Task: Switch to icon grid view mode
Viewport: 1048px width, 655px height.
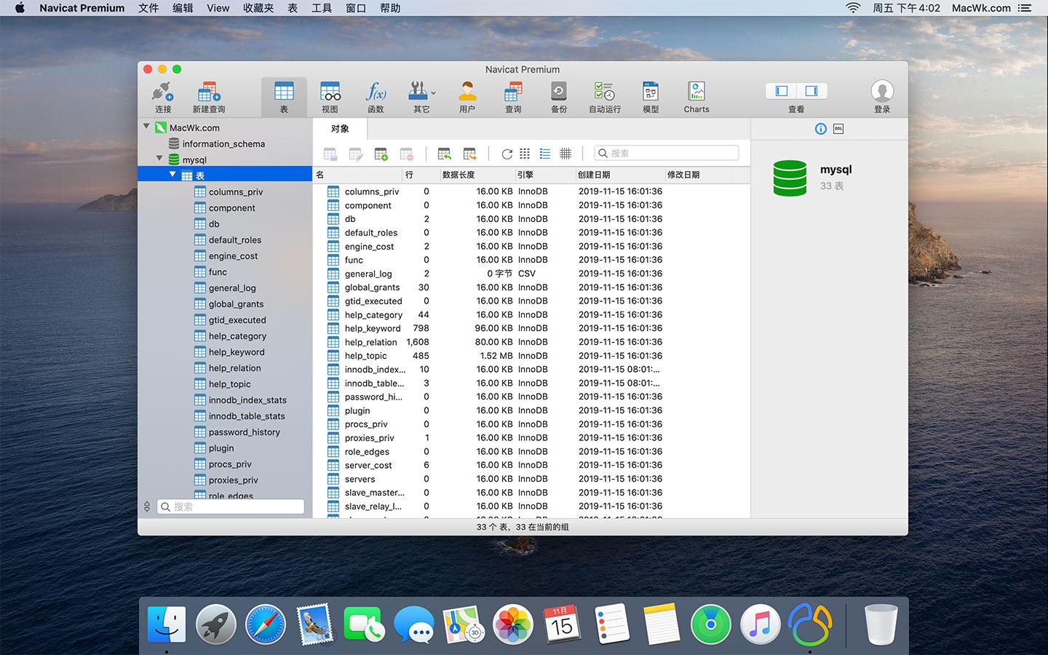Action: [525, 154]
